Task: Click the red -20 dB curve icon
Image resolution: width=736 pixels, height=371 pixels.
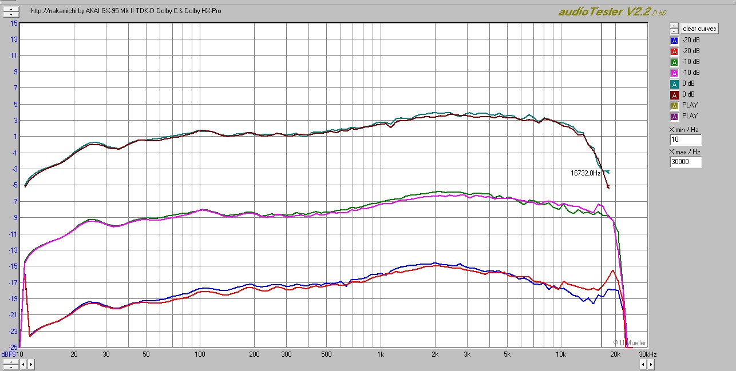Action: [x=674, y=51]
